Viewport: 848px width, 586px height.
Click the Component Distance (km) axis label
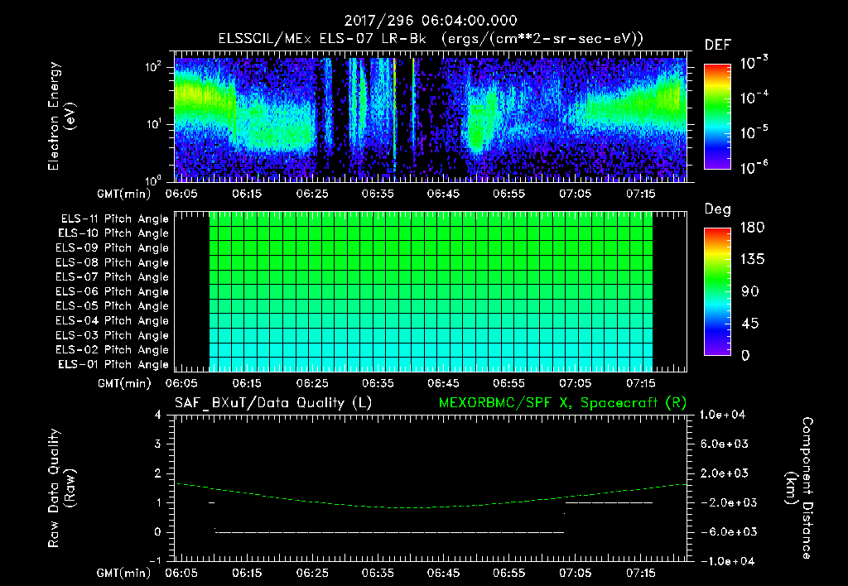[799, 488]
